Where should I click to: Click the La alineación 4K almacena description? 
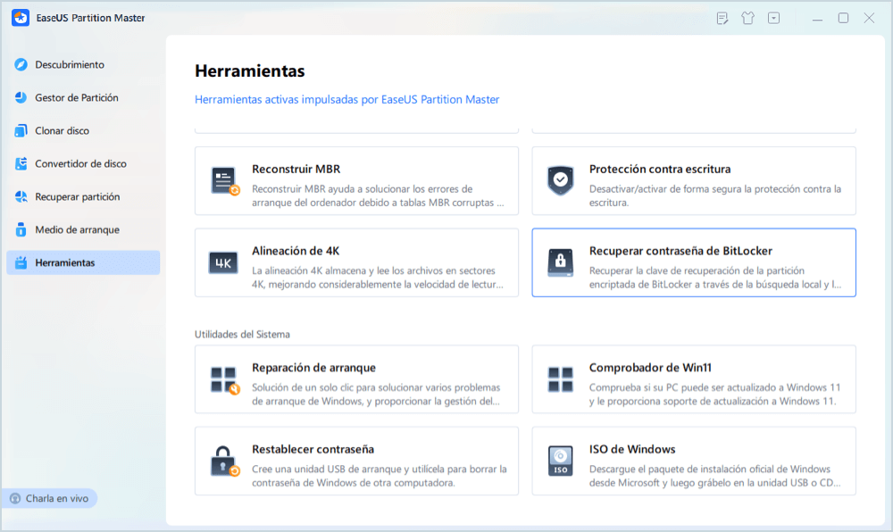(x=378, y=278)
